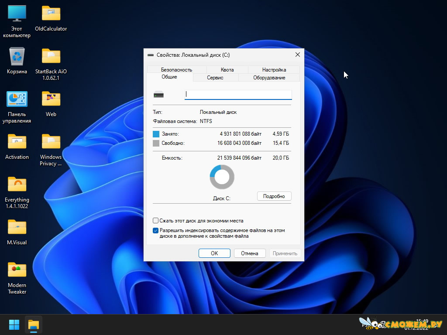This screenshot has width=447, height=335.
Task: Select the Modern Tweaker folder icon
Action: [17, 278]
